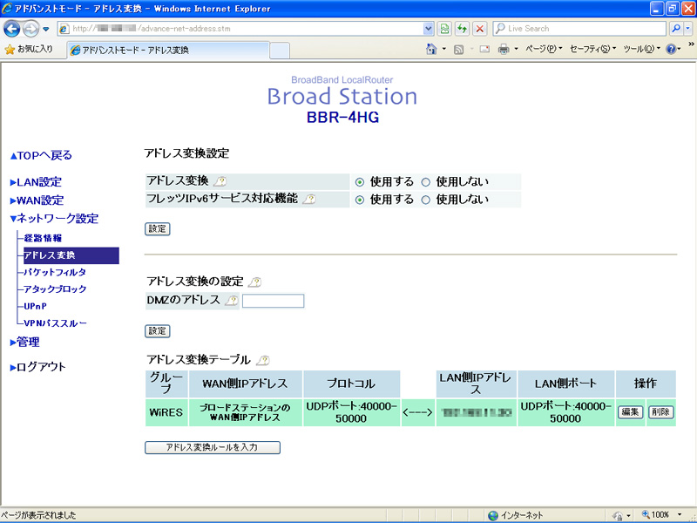Click the 編集 button in WiRES row
The image size is (697, 523).
pos(630,412)
